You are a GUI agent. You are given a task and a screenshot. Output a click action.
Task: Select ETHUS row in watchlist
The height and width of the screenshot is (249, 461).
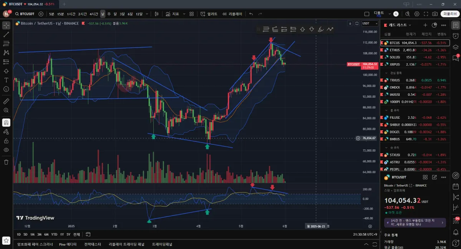(x=415, y=50)
